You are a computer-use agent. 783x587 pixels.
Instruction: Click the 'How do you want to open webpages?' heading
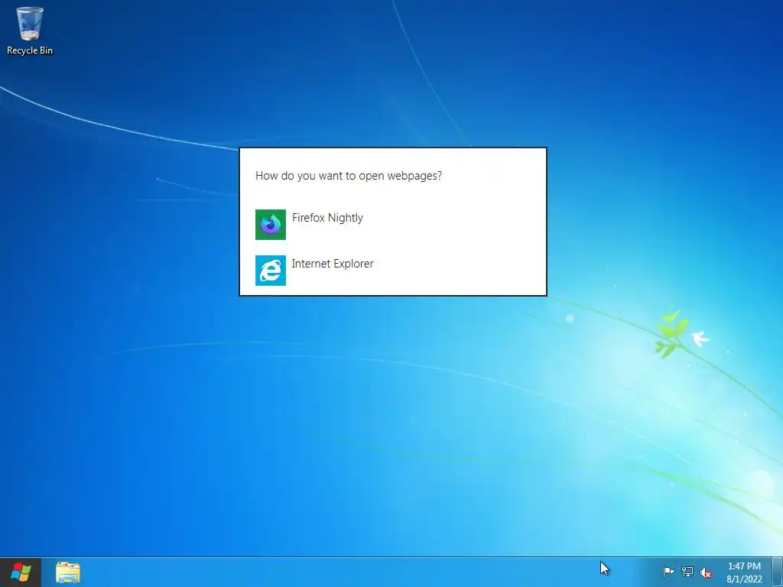(349, 176)
